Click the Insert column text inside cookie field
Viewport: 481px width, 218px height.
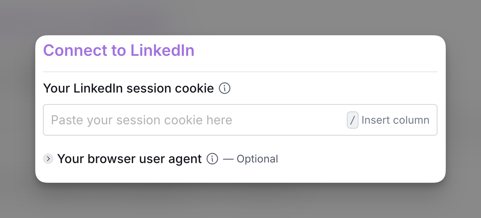[395, 120]
